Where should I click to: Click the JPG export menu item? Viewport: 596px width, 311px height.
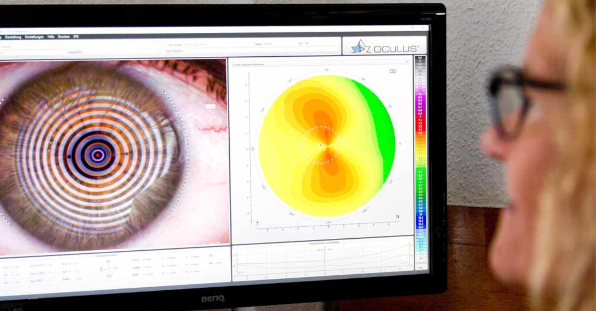(x=76, y=37)
